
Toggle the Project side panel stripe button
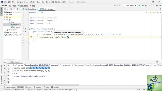(x=2, y=11)
